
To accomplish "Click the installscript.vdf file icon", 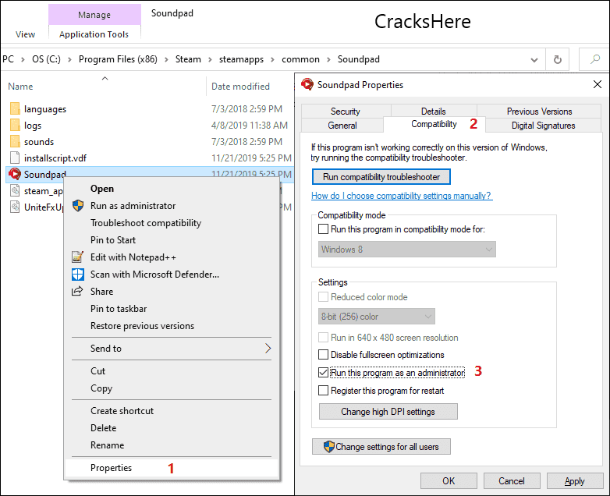I will [15, 158].
